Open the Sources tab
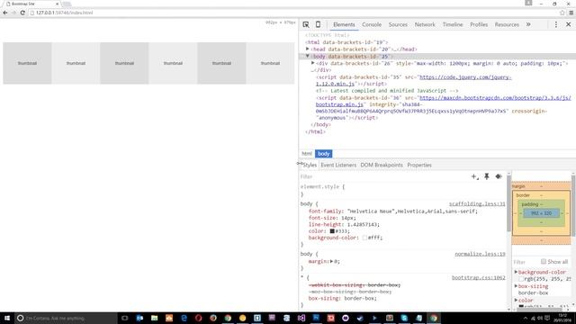Image resolution: width=576 pixels, height=324 pixels. click(398, 24)
